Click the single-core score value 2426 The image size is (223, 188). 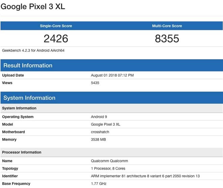coord(56,39)
